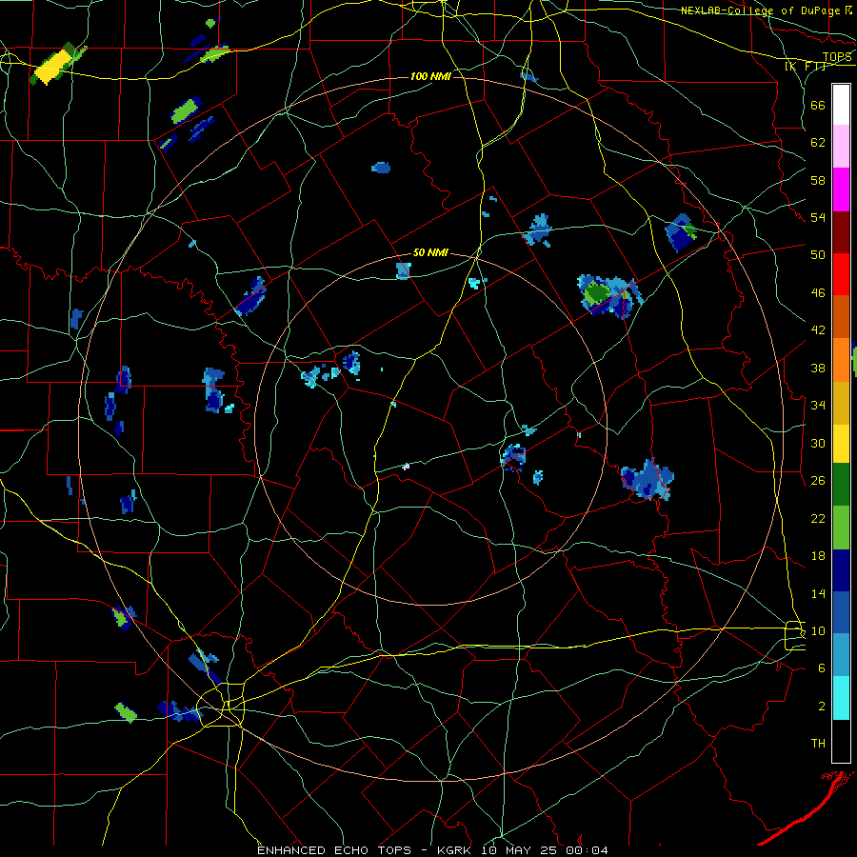
Task: Select the light green legend swatch near 22
Action: click(x=841, y=527)
